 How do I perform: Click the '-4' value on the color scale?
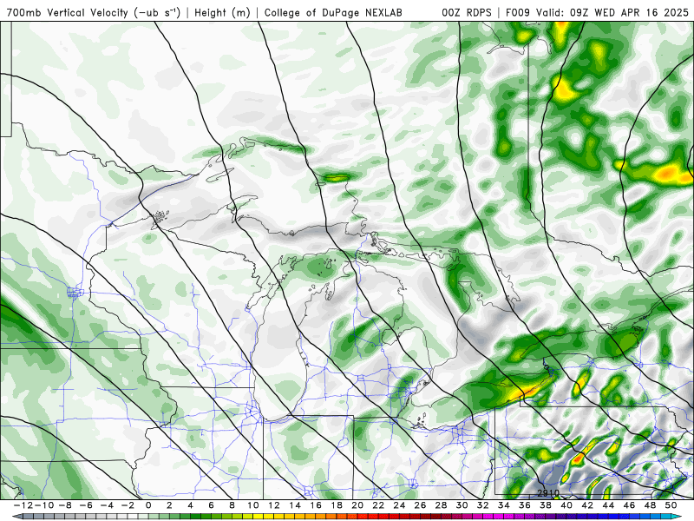tap(107, 505)
